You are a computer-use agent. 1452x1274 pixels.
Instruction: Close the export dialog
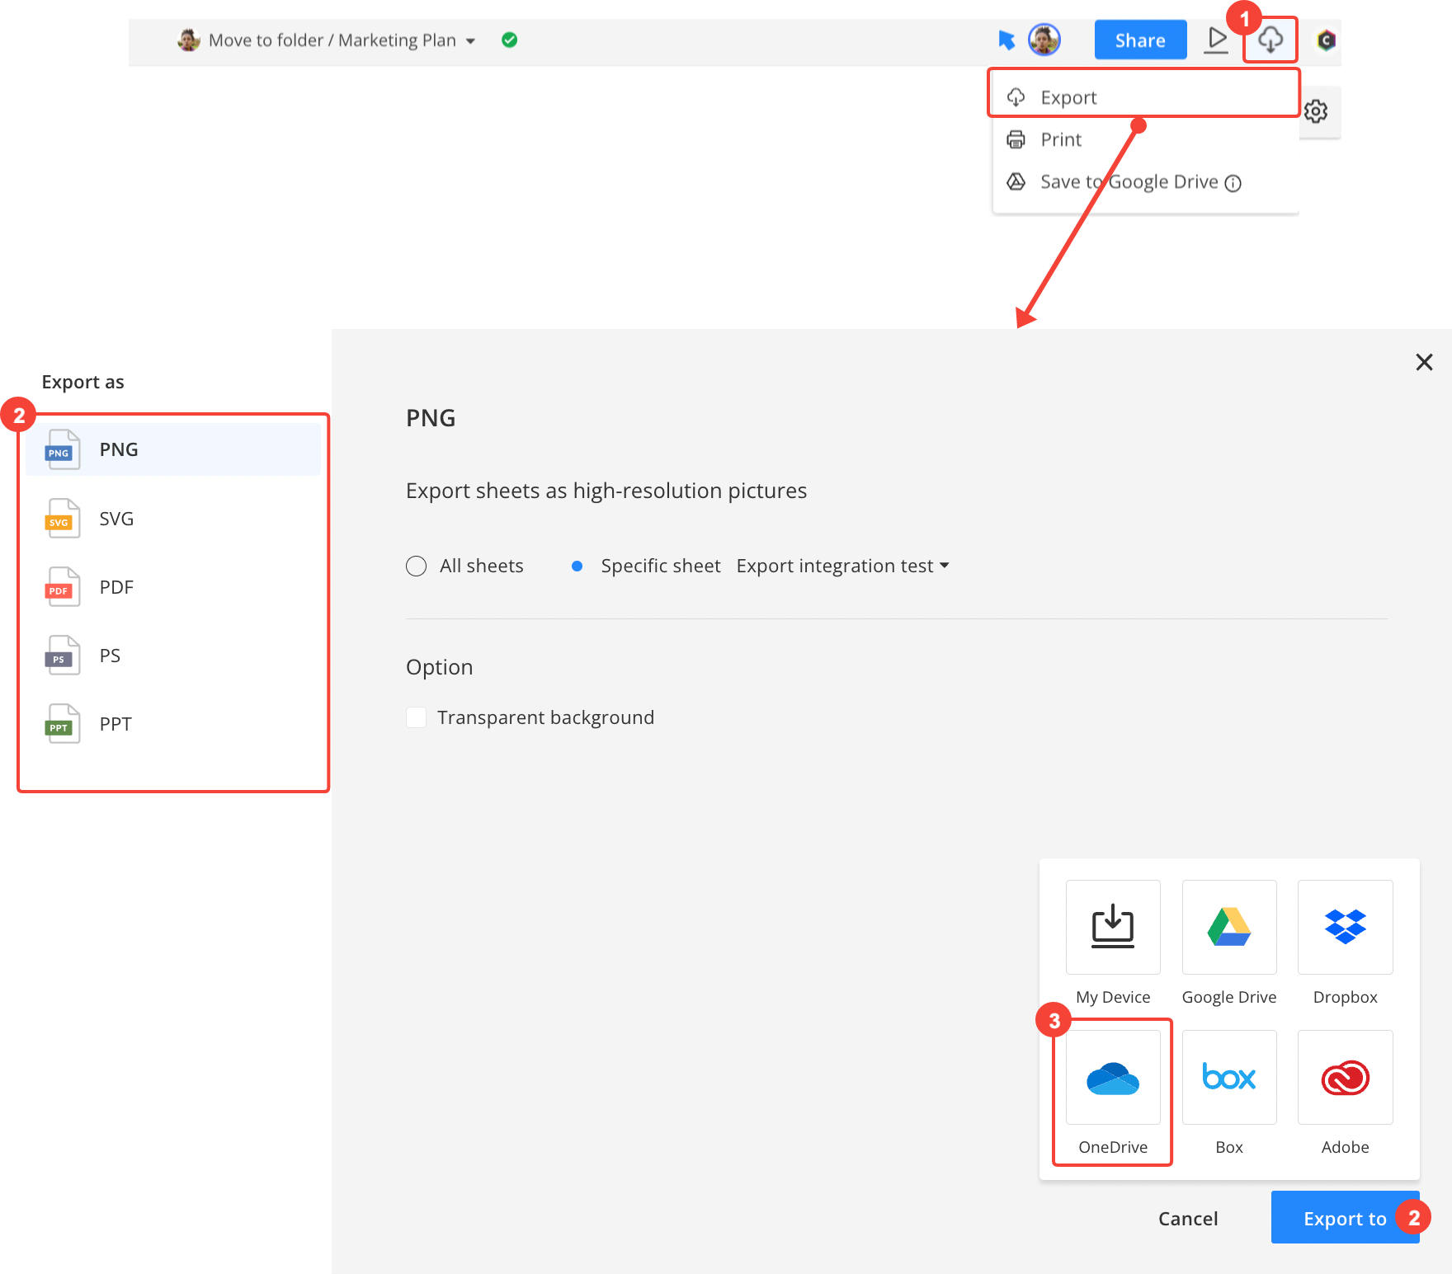coord(1424,362)
